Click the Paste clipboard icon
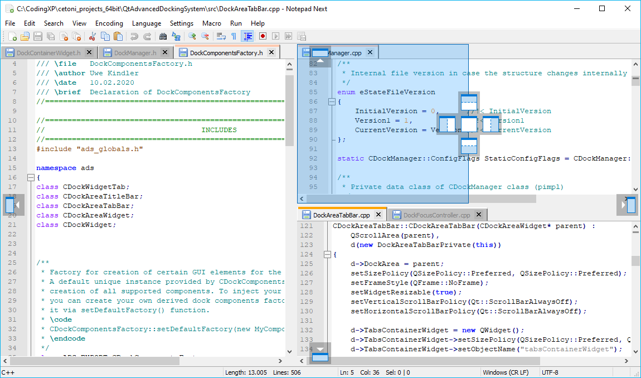 [x=118, y=36]
